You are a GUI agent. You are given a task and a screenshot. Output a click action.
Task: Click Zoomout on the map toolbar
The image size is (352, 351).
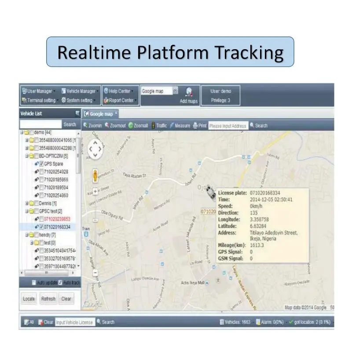click(115, 126)
